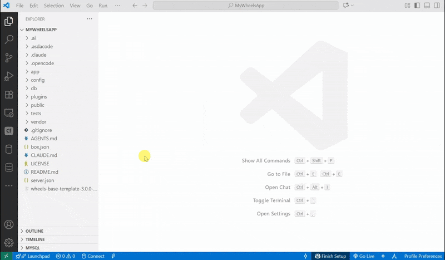
Task: Open the chat icon in the title bar
Action: click(345, 6)
